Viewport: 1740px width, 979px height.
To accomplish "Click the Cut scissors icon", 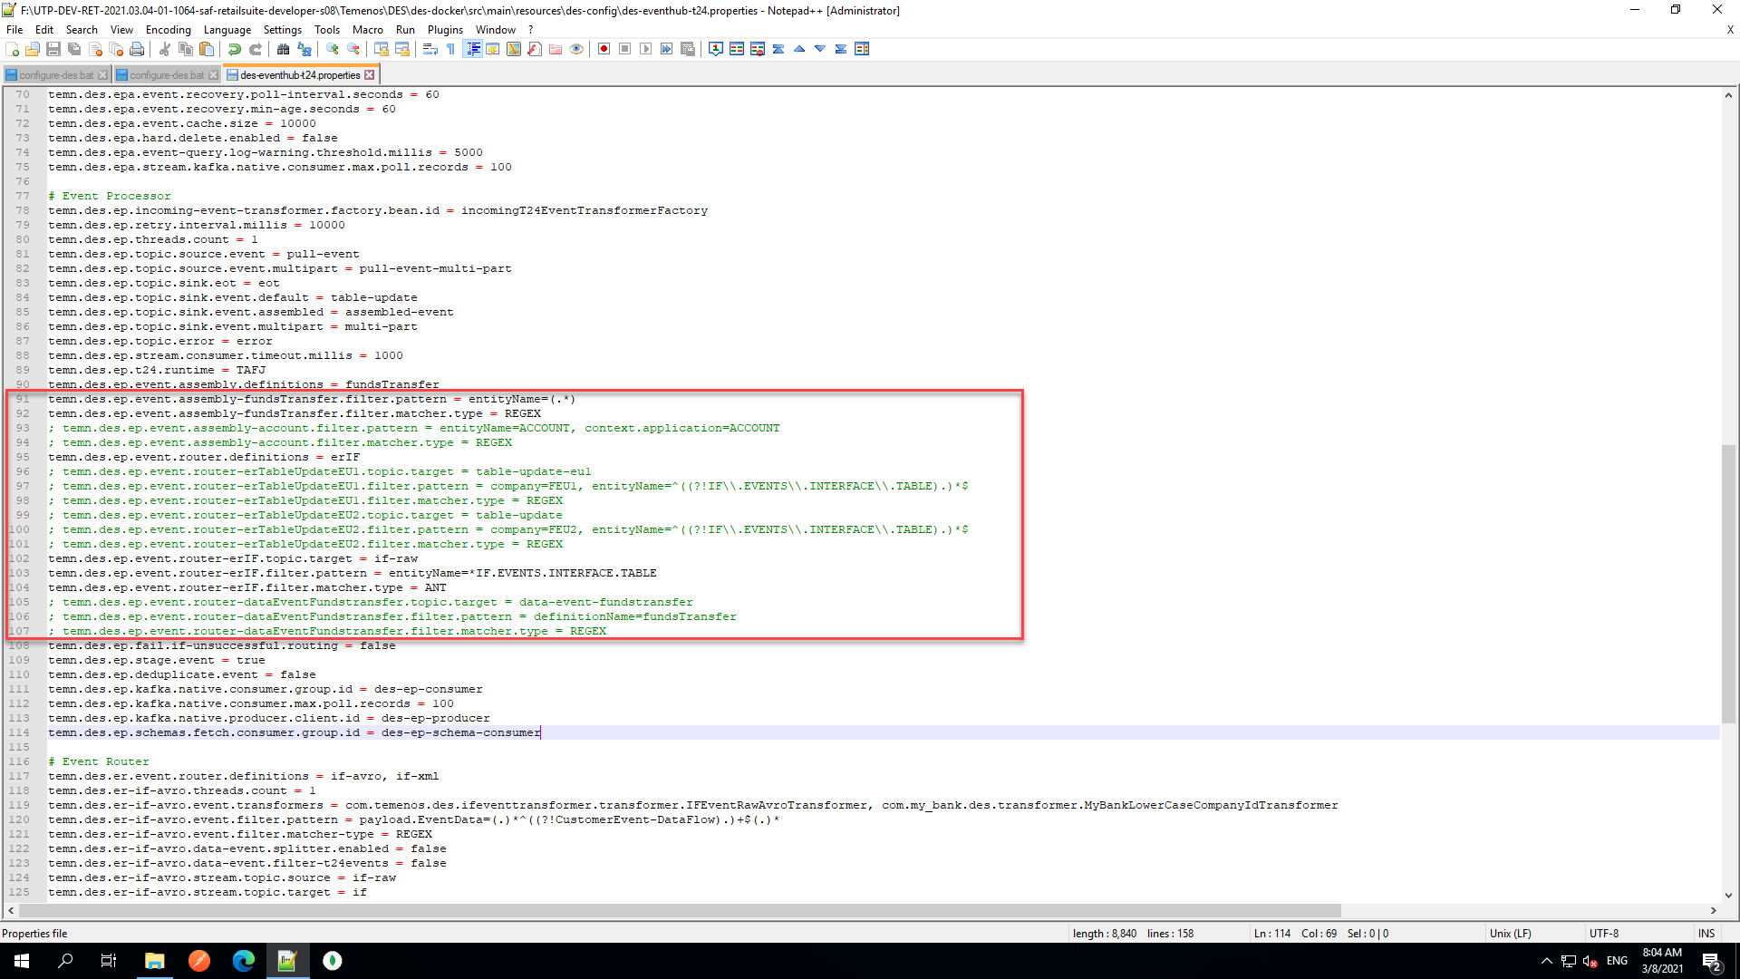I will click(165, 49).
